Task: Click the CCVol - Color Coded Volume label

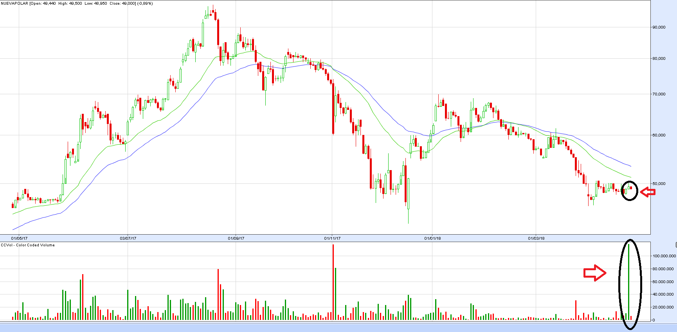Action: 28,245
